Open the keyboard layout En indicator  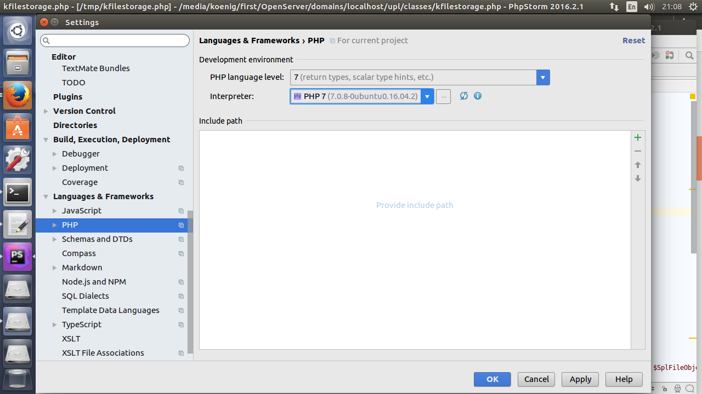coord(632,7)
